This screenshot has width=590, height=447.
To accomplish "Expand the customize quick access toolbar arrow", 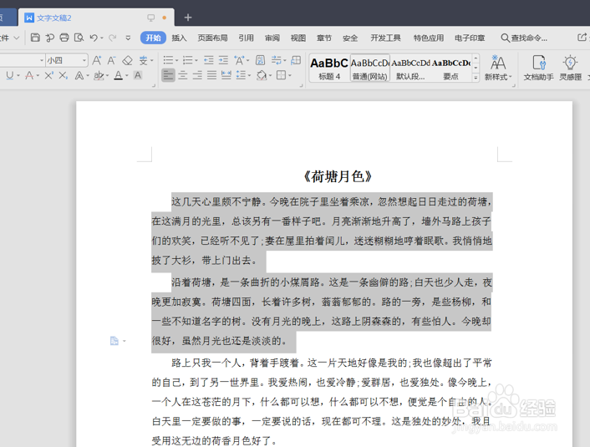I will click(128, 38).
